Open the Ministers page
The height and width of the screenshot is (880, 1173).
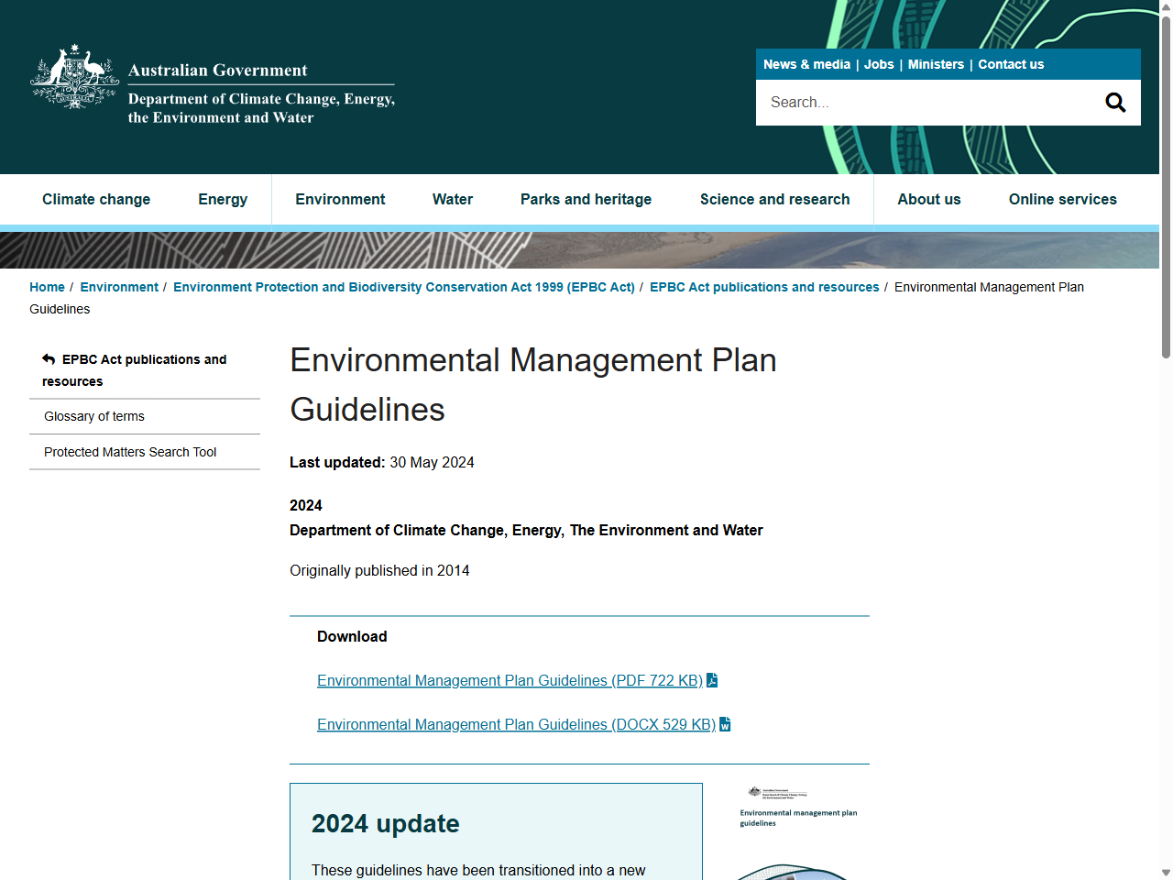[x=936, y=64]
